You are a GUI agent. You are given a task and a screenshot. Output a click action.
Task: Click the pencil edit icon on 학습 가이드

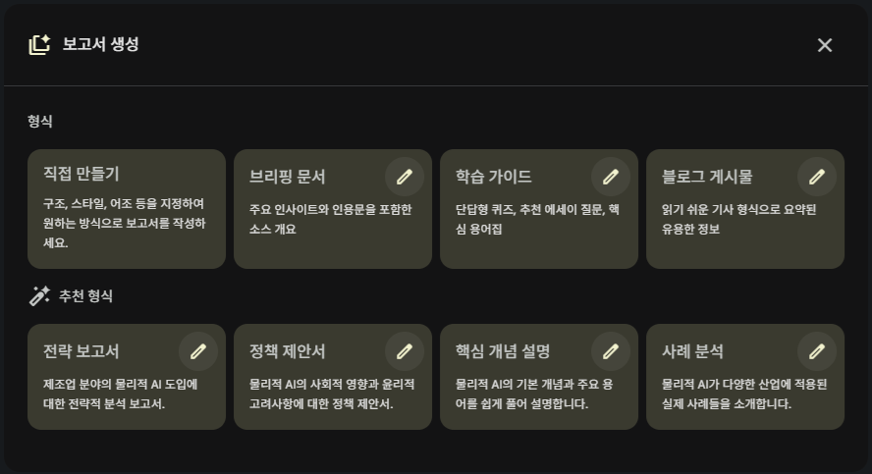(611, 177)
